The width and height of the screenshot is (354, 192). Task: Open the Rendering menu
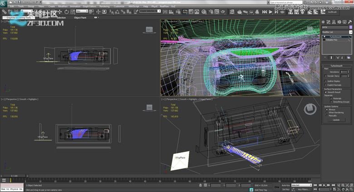(x=104, y=6)
